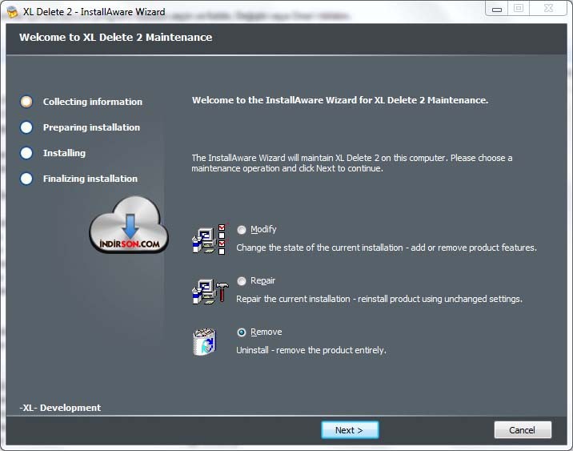The image size is (573, 451).
Task: Click the "-XL- Development" text
Action: [x=60, y=408]
